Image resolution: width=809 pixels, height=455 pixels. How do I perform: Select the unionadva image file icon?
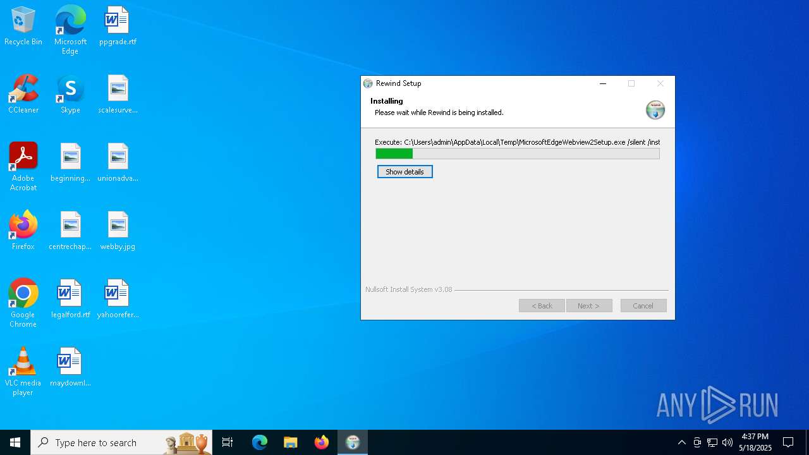click(118, 163)
